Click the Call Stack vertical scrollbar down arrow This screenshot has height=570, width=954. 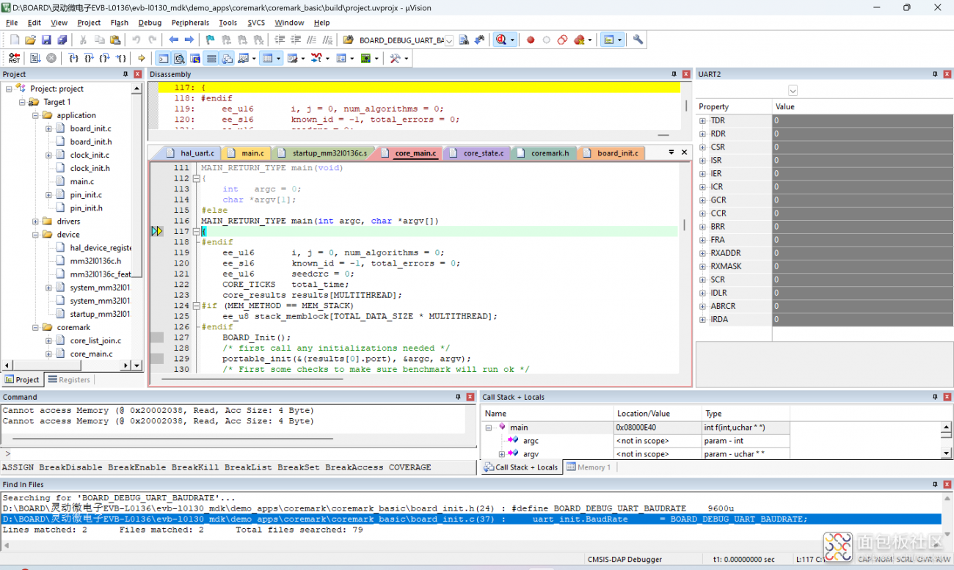pos(947,453)
